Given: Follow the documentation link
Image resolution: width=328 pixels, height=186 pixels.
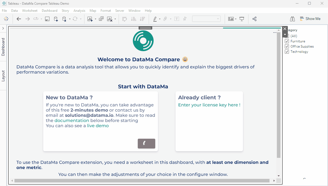Looking at the screenshot, I should pos(72,120).
